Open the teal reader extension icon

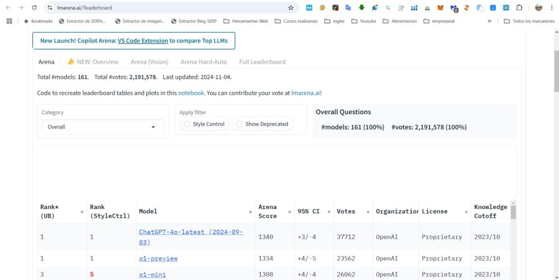pos(506,8)
